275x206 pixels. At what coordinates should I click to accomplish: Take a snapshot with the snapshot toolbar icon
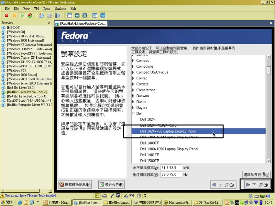coord(42,15)
